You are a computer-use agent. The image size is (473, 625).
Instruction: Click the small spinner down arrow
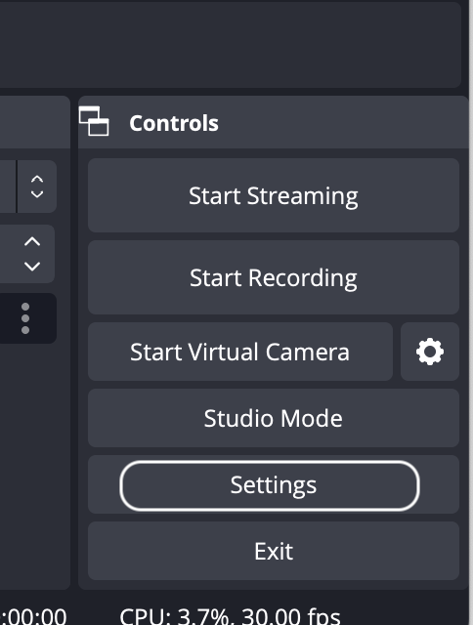coord(37,194)
